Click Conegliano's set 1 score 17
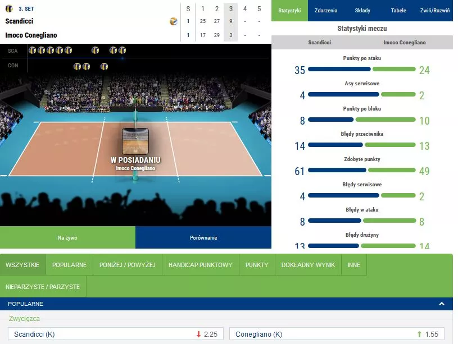 [203, 35]
